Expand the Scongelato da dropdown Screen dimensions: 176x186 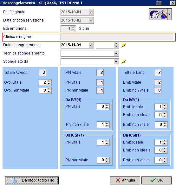(x=116, y=62)
